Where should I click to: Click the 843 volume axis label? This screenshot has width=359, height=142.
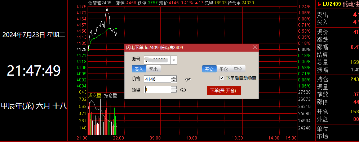click(x=83, y=92)
